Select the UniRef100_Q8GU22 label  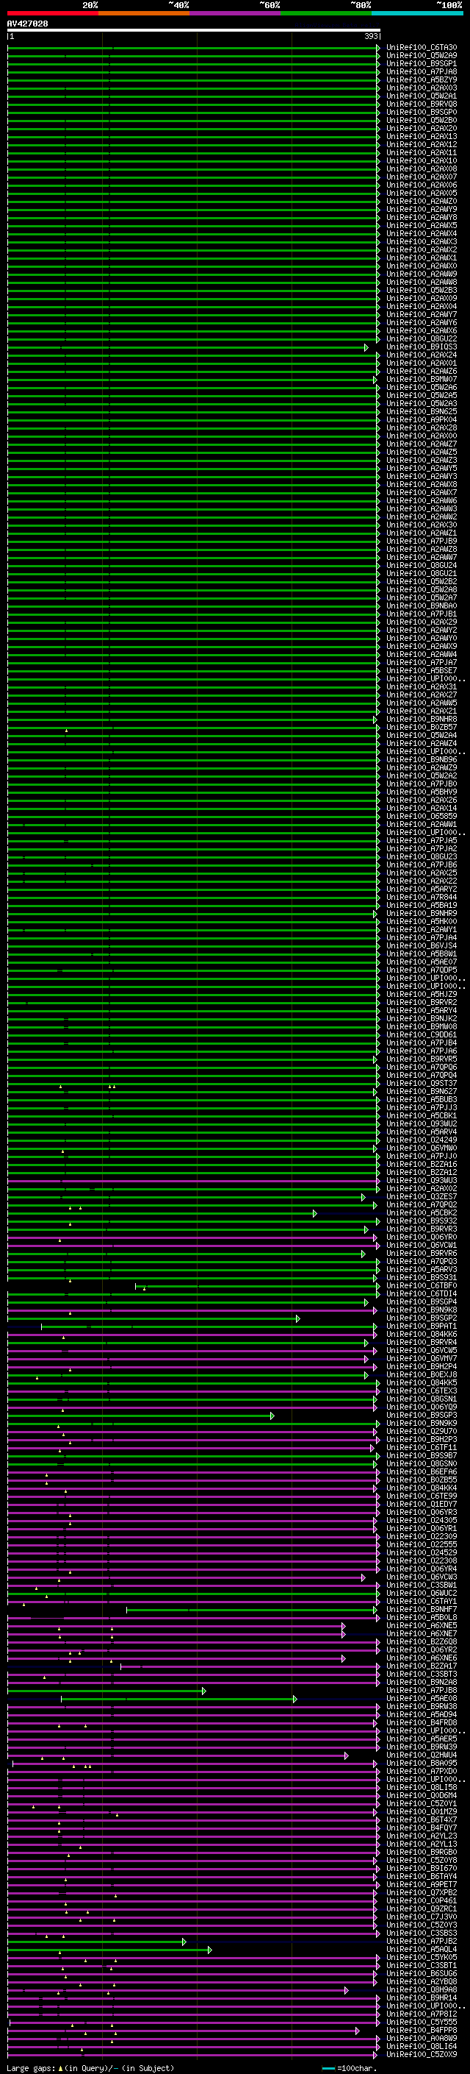pos(422,339)
